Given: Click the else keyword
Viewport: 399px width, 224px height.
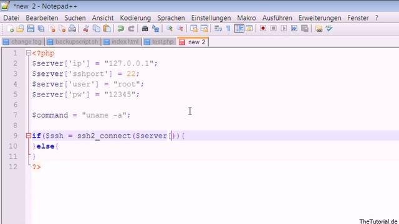Looking at the screenshot, I should pos(46,146).
